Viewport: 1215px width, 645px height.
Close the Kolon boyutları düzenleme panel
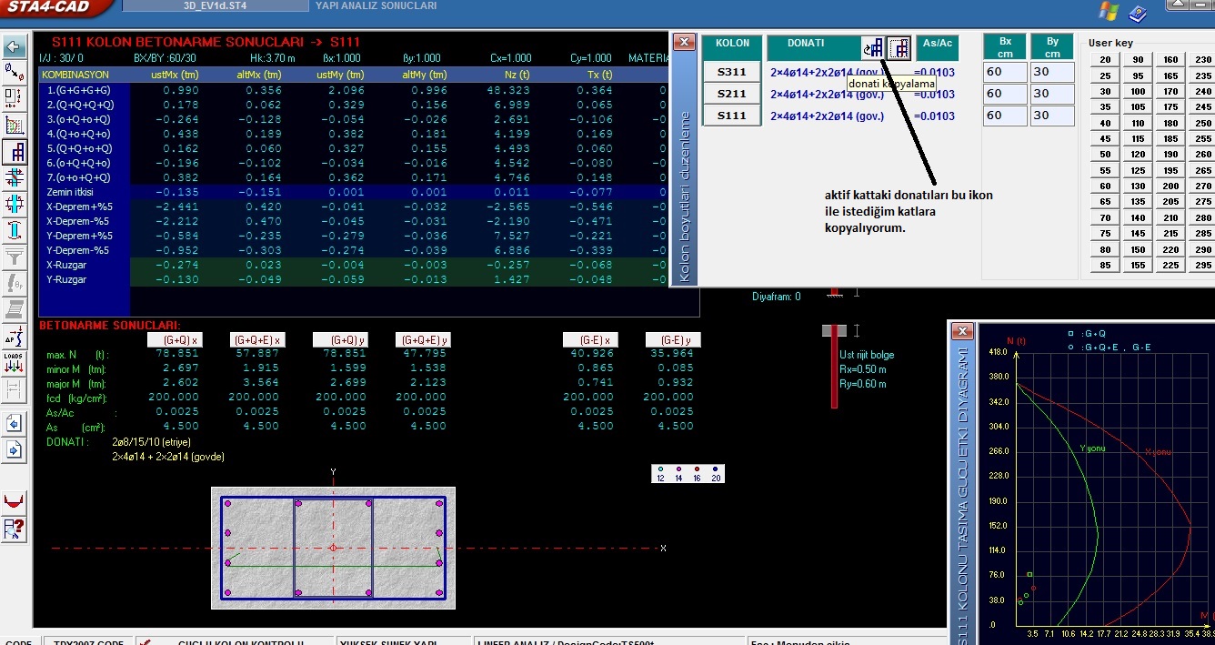(x=686, y=42)
